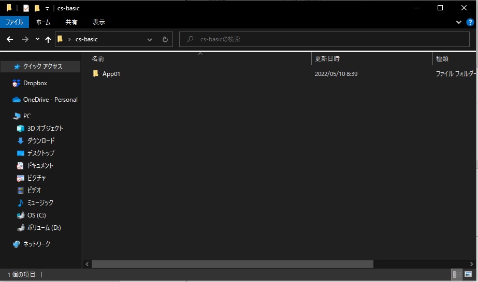Image resolution: width=478 pixels, height=282 pixels.
Task: Switch to the 表示 ribbon tab
Action: click(x=98, y=22)
